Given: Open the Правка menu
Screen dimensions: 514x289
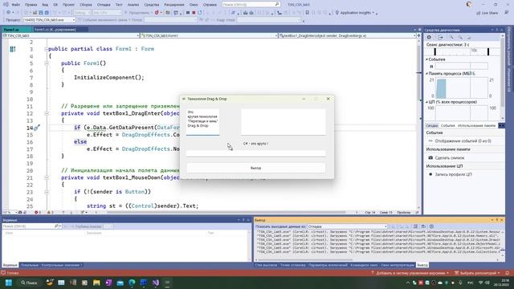Looking at the screenshot, I should point(31,5).
